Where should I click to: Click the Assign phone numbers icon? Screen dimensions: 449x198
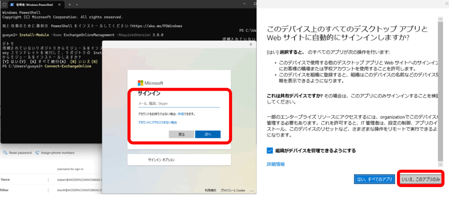37,153
